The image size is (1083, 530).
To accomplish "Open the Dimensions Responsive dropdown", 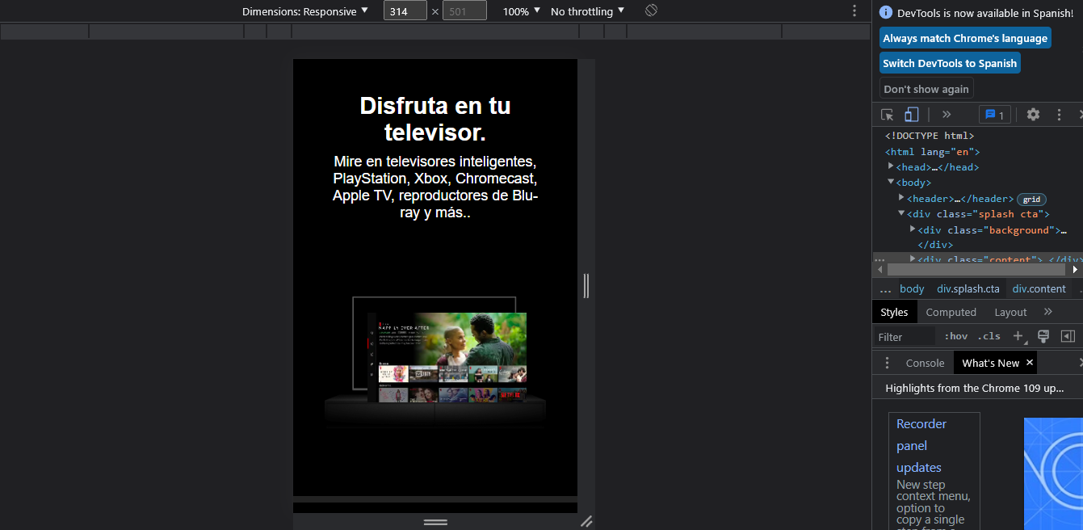I will 307,11.
